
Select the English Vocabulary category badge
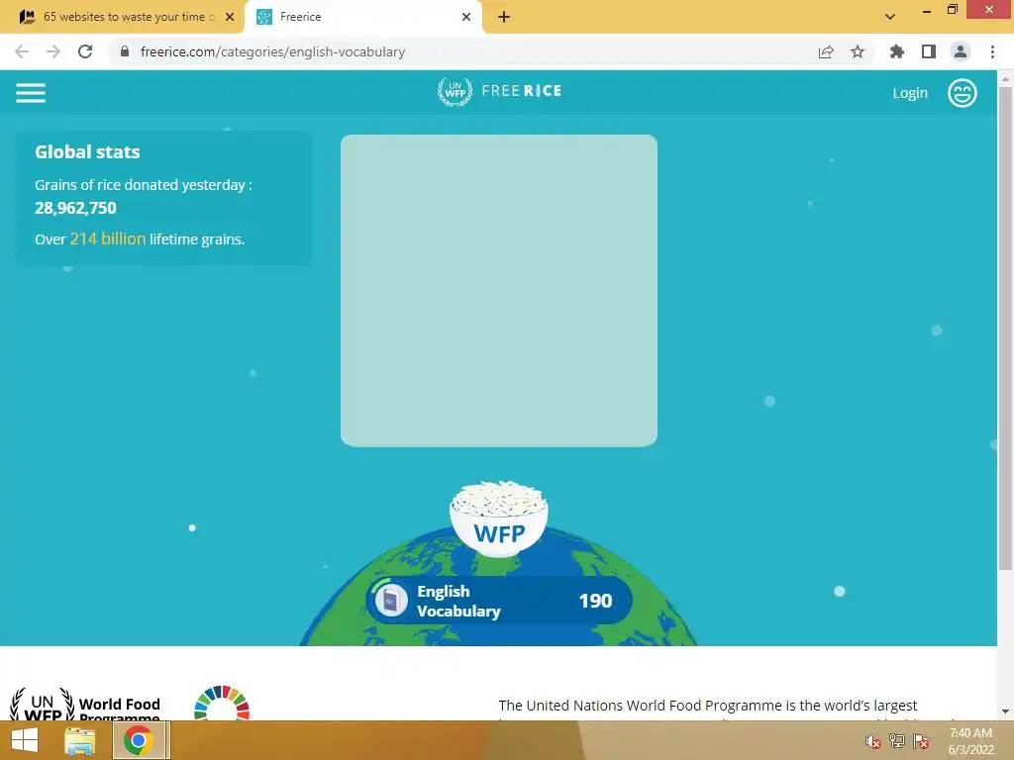pos(499,601)
